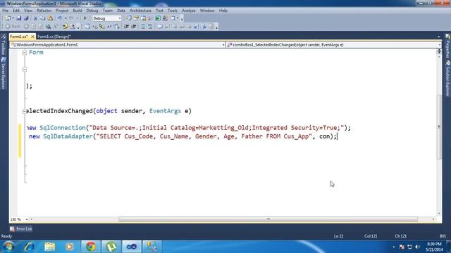
Task: Cut selection using the scissors icon
Action: point(35,18)
